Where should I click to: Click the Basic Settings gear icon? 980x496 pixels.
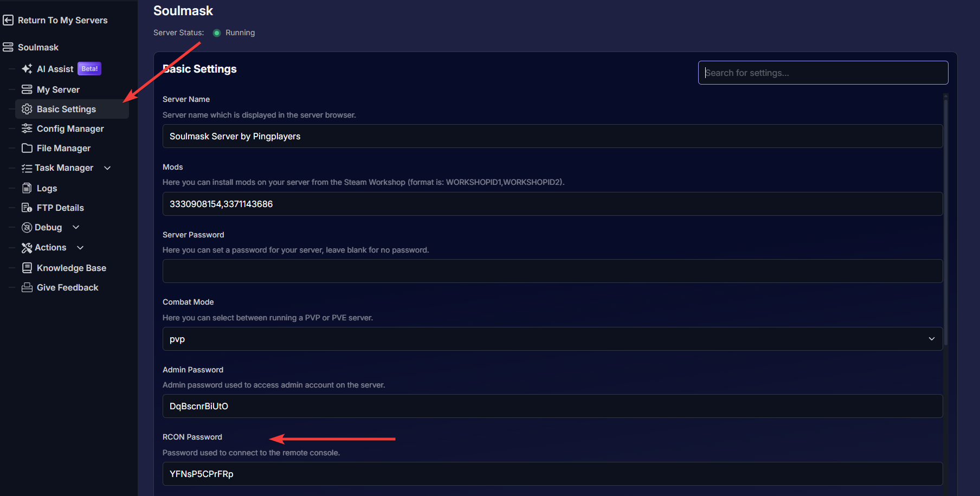coord(27,109)
